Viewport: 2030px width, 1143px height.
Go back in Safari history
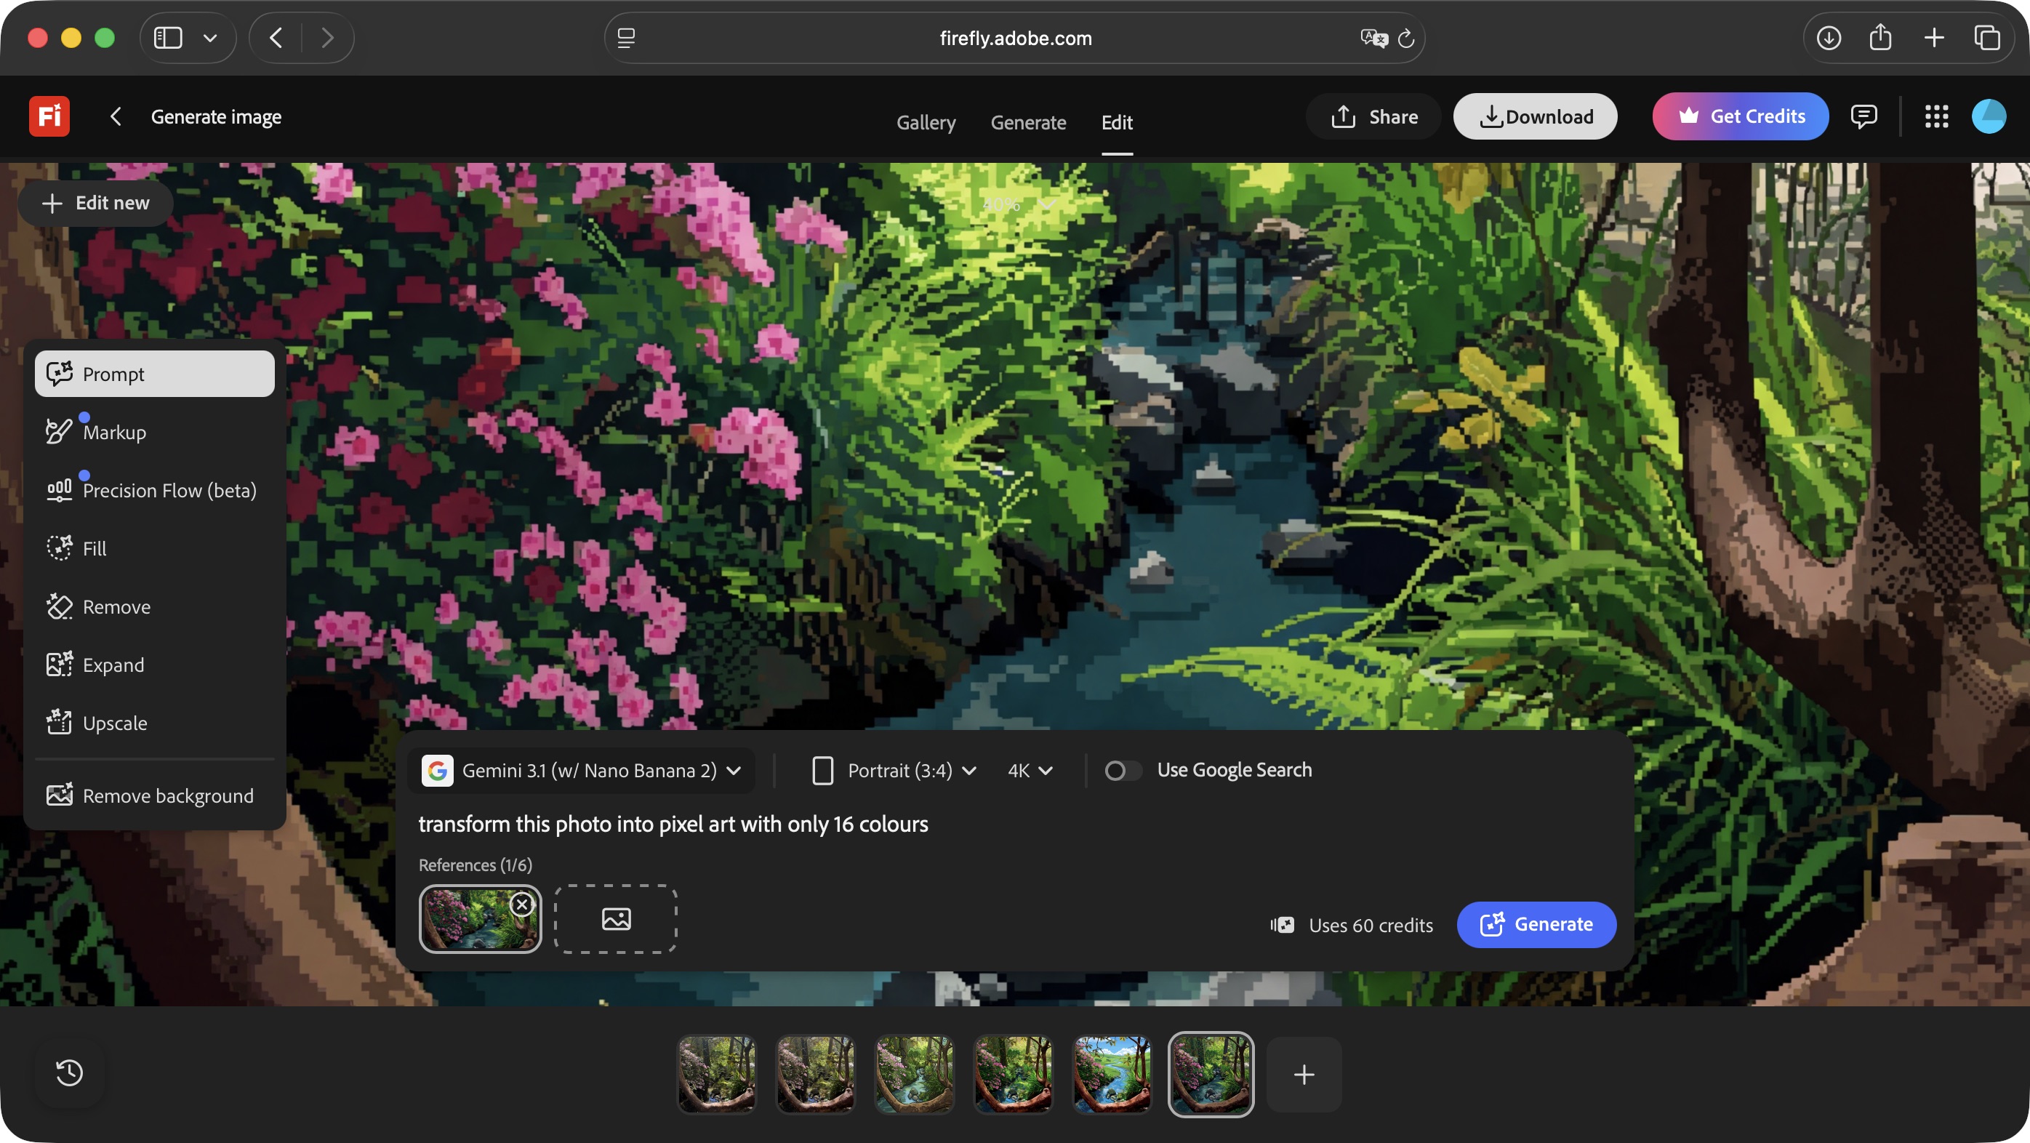[276, 38]
